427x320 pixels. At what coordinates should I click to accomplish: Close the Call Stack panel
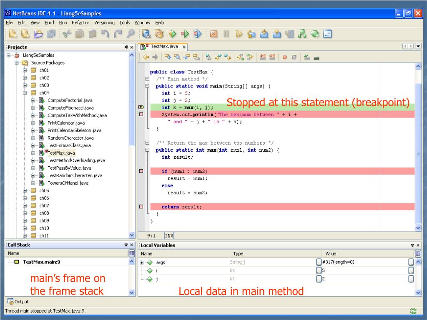pos(131,245)
